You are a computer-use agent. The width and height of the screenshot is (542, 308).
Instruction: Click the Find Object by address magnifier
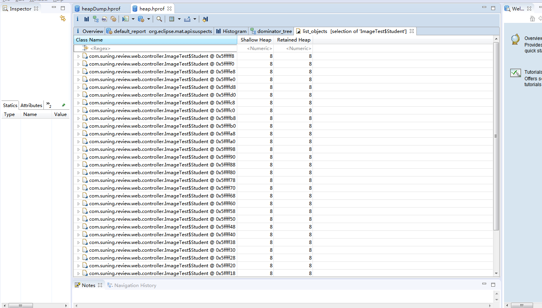tap(159, 19)
